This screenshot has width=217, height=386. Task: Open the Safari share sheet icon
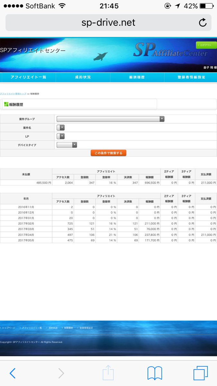108,372
